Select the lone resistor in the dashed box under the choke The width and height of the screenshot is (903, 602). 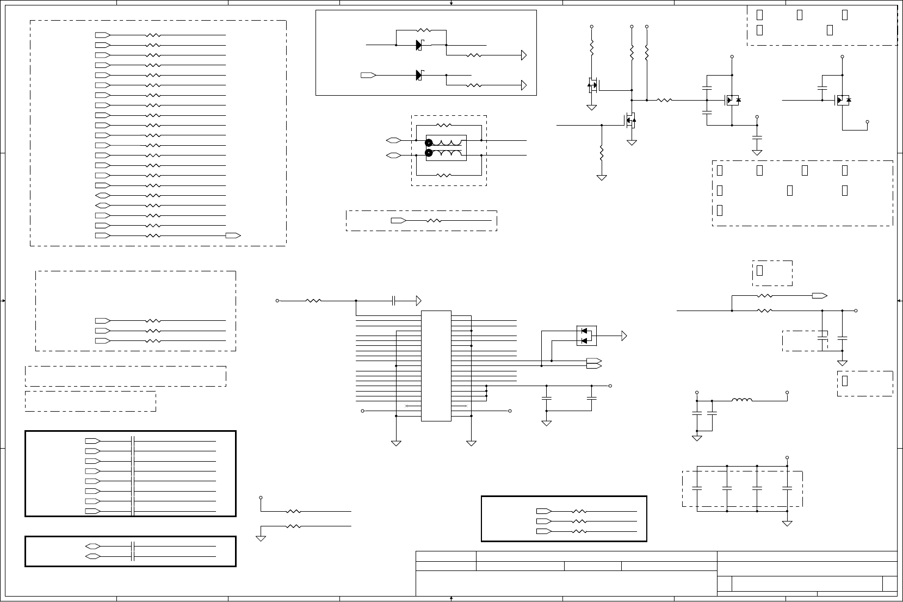[x=434, y=221]
